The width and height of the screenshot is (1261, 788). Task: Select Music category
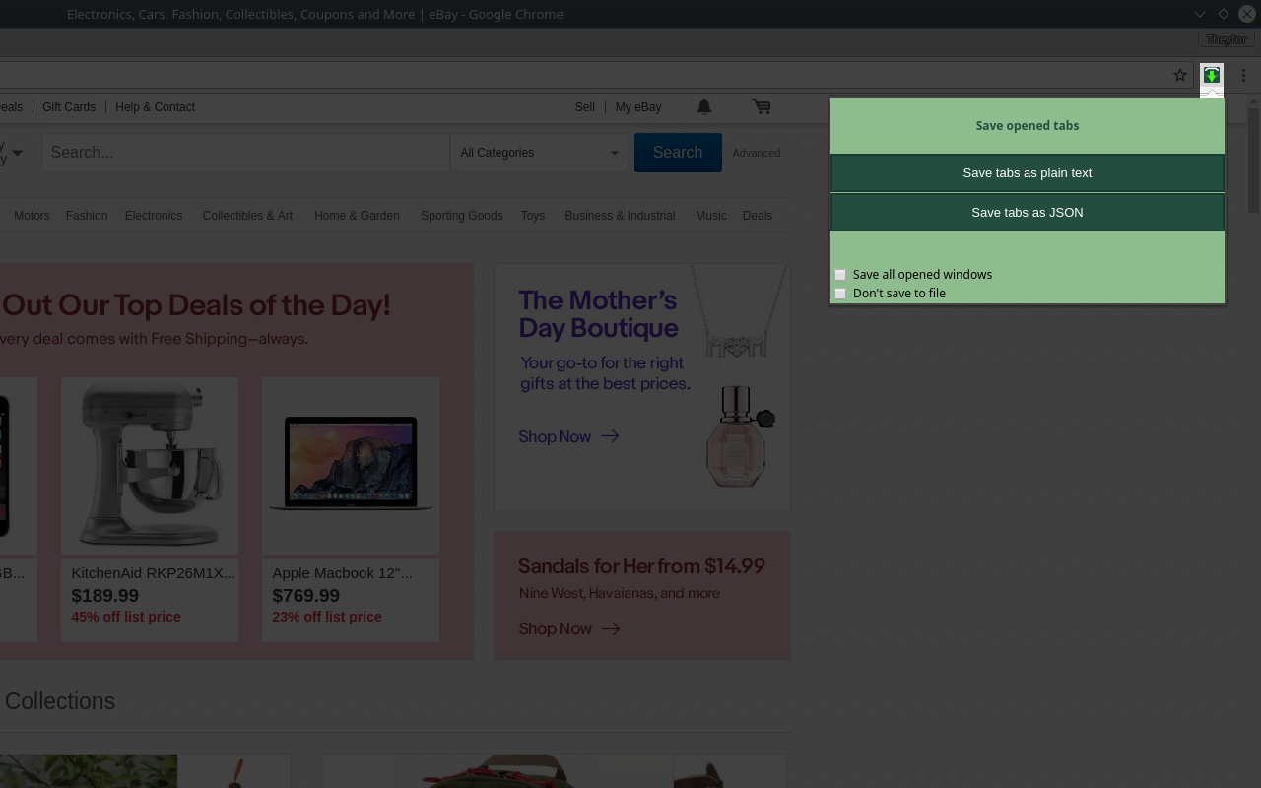(711, 216)
